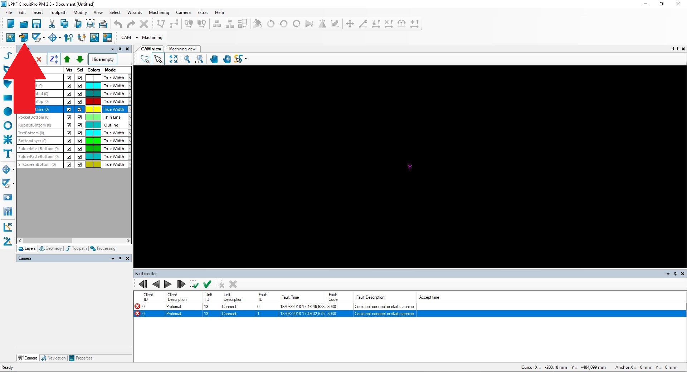Expand the CAM dropdown arrow in toolbar
The width and height of the screenshot is (687, 372).
point(137,38)
